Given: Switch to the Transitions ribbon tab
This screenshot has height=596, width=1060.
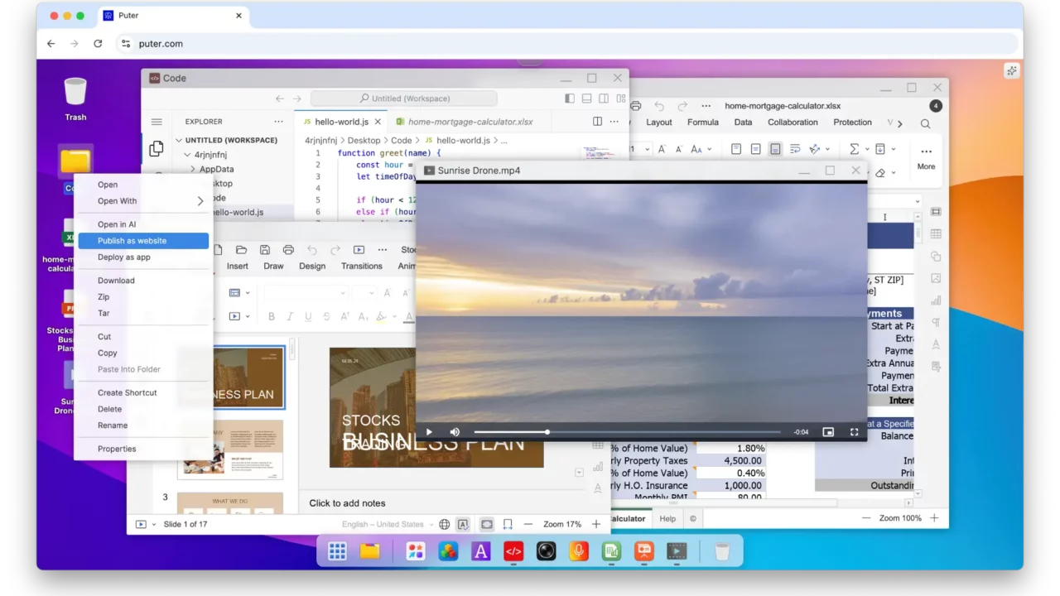Looking at the screenshot, I should 362,267.
